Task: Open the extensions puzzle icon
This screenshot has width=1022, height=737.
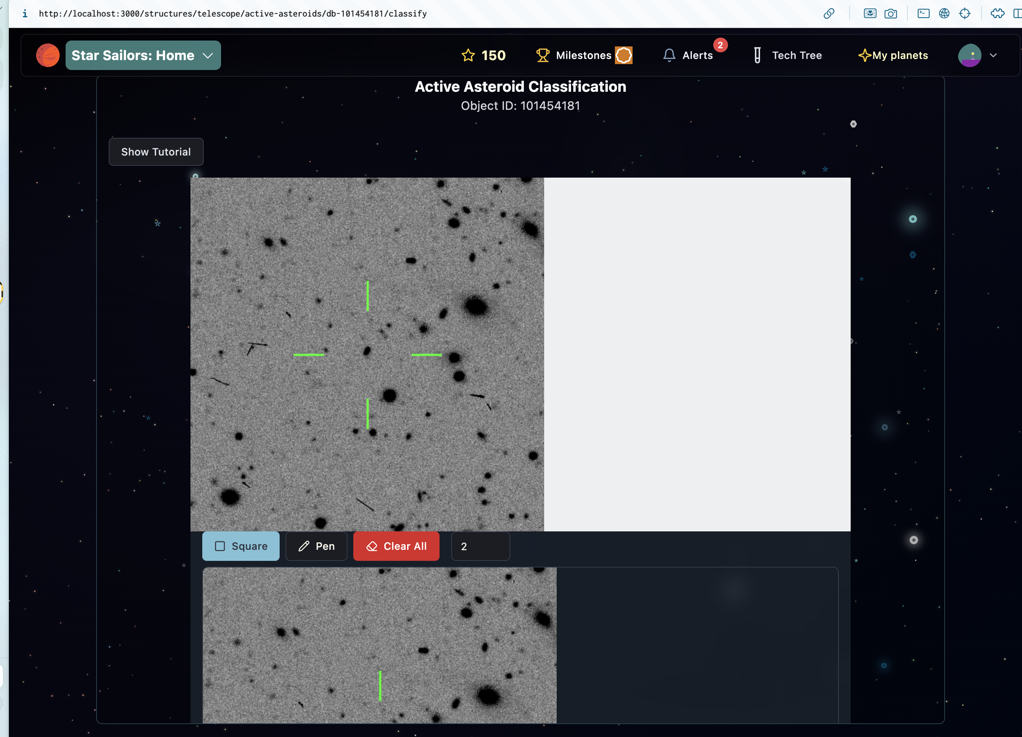Action: click(x=997, y=14)
